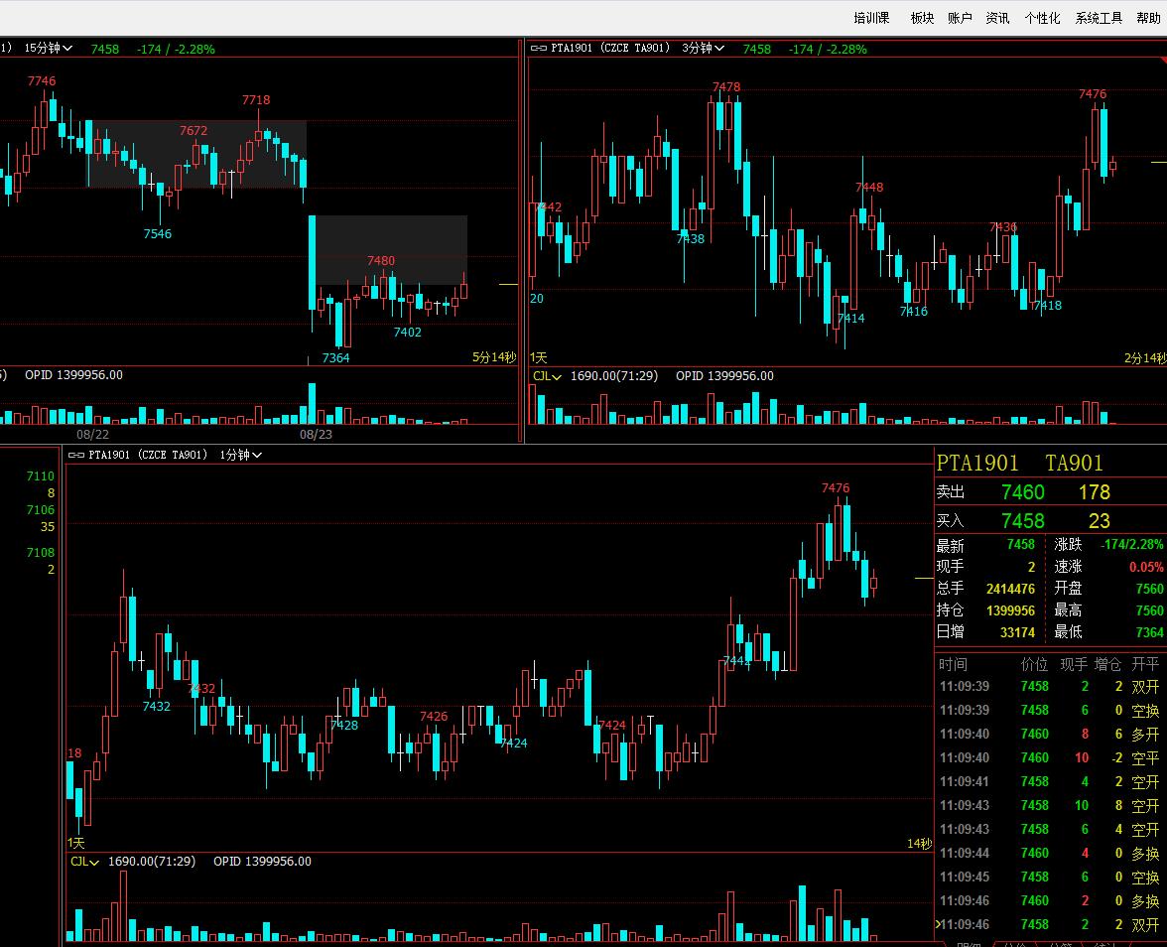Click link icon of the 3分钟 chart
The height and width of the screenshot is (947, 1167).
539,49
